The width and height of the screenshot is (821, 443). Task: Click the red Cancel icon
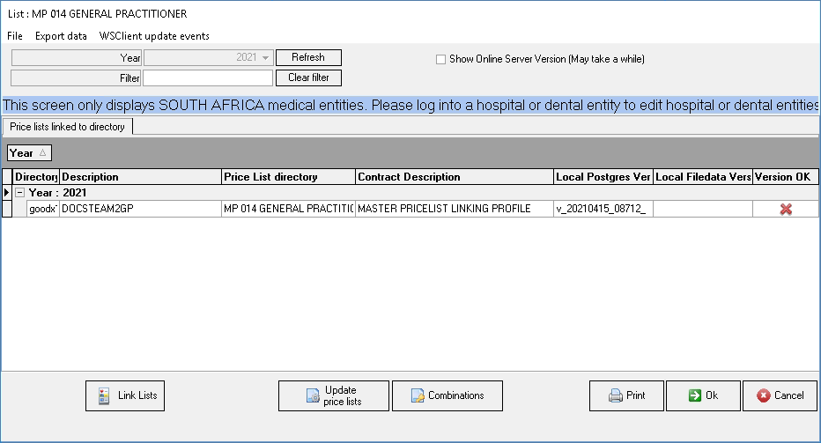point(764,395)
